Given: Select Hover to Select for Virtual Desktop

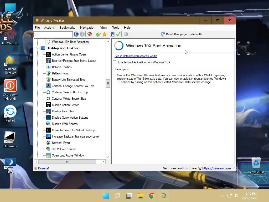Looking at the screenshot, I should [74, 130].
